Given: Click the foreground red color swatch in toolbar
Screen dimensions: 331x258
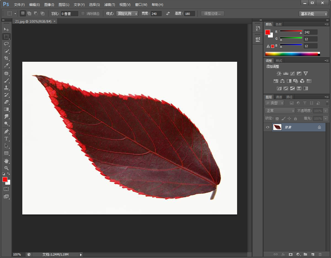Looking at the screenshot, I should (x=5, y=179).
